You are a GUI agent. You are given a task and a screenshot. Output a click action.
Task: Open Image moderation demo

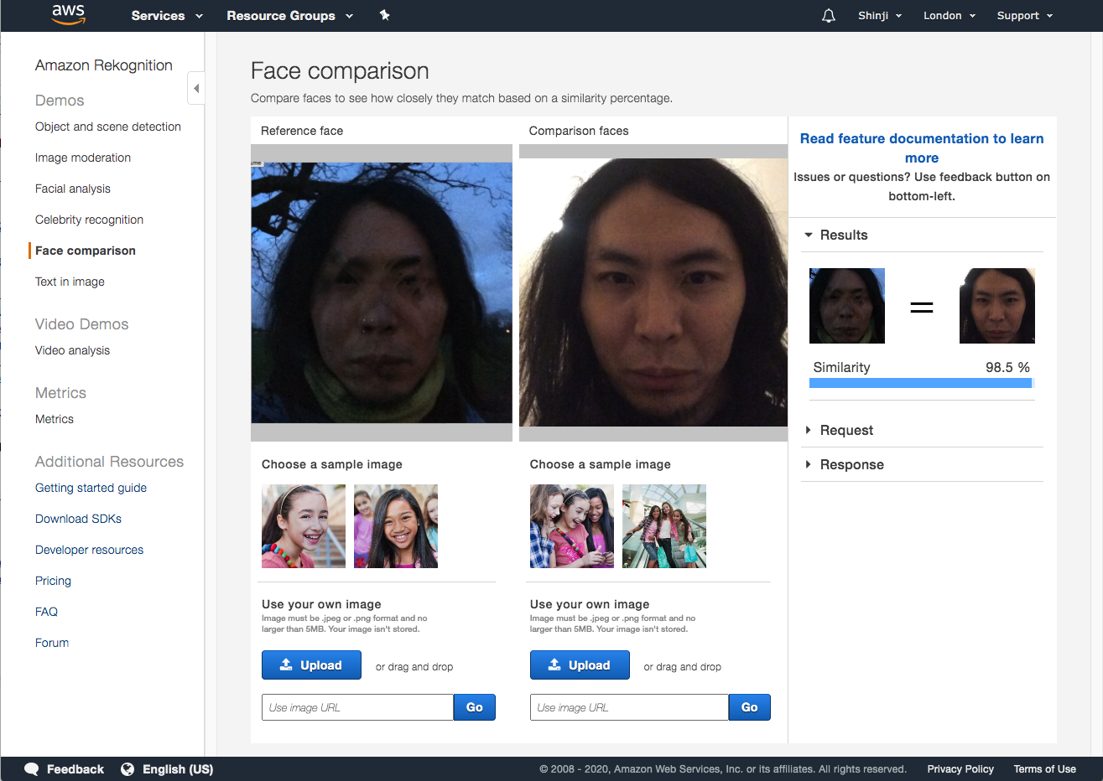click(x=83, y=158)
